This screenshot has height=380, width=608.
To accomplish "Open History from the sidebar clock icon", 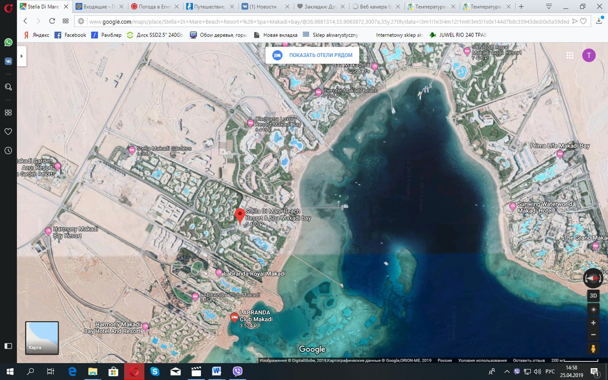I will (x=8, y=151).
